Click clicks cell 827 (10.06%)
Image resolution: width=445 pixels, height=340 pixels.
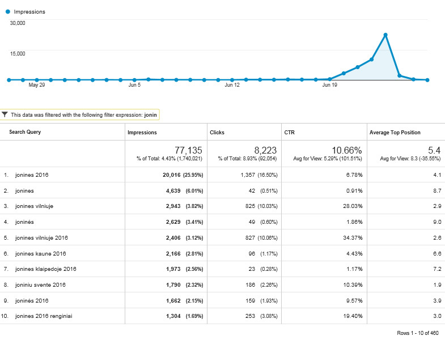(261, 238)
